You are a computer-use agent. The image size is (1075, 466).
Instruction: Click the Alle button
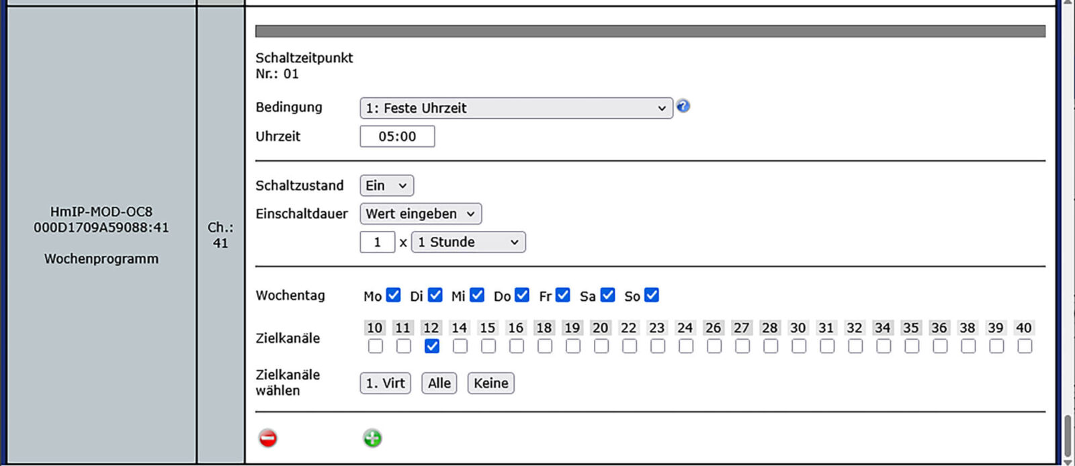439,383
